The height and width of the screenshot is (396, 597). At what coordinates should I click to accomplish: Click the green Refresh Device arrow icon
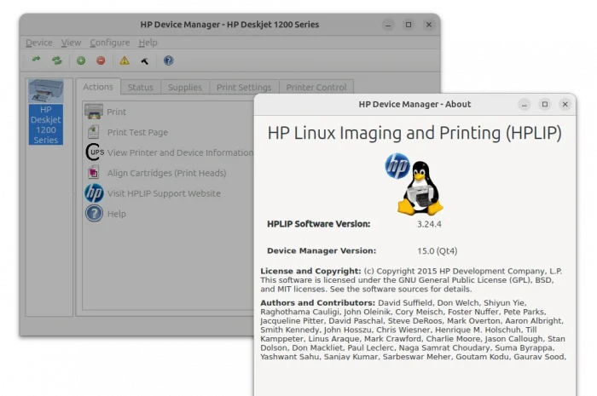pyautogui.click(x=36, y=60)
